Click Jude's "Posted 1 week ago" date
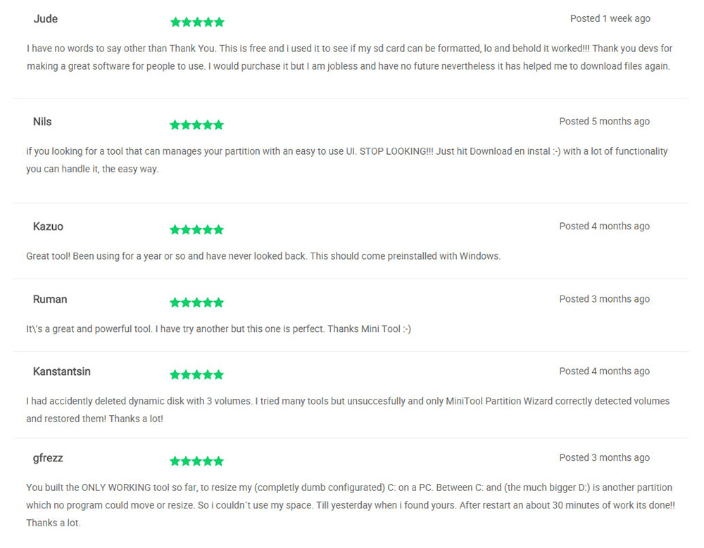Viewport: 704px width, 548px height. point(610,18)
